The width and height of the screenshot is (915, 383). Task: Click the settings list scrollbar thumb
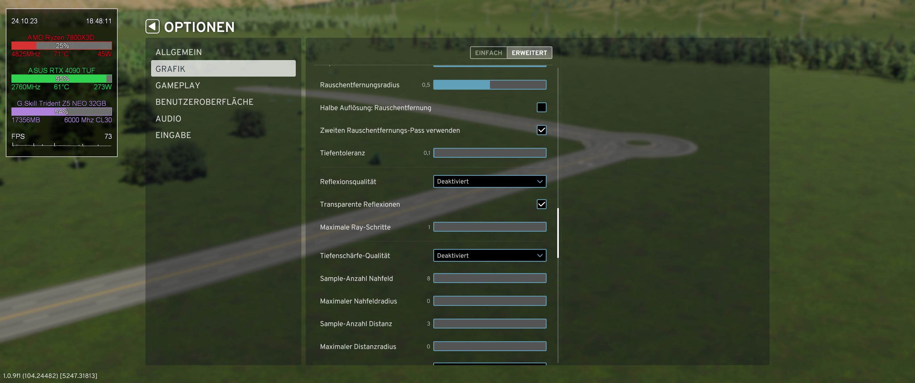[x=558, y=233]
